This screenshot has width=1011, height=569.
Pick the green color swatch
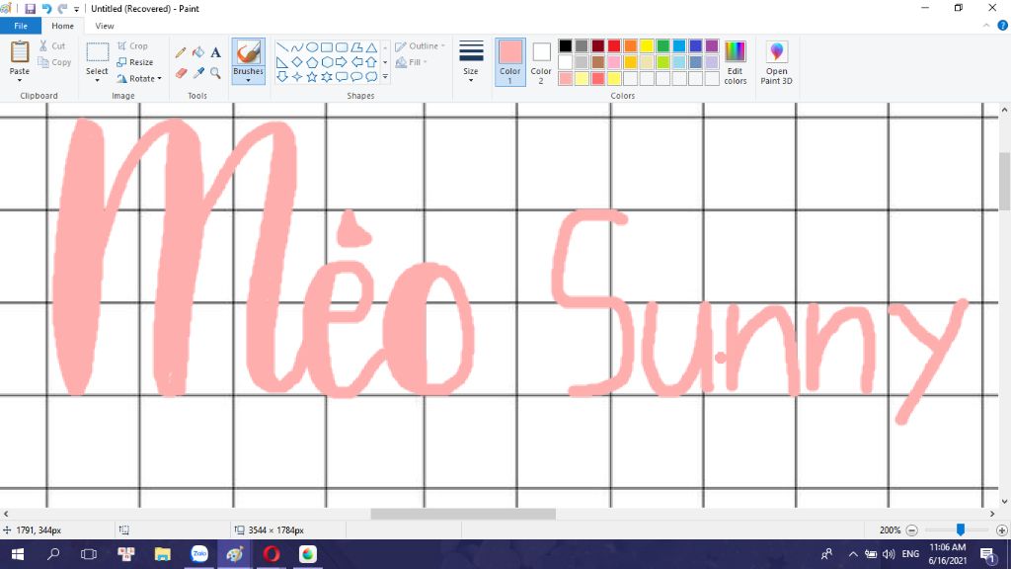click(x=662, y=45)
